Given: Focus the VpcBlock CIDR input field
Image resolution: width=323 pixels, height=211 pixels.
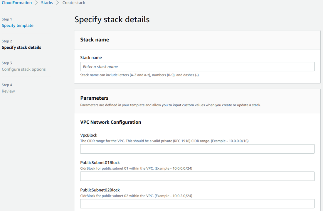Looking at the screenshot, I should [197, 149].
